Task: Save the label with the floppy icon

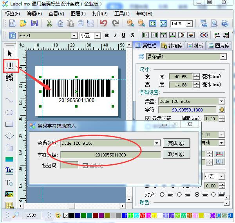Action: (34, 23)
